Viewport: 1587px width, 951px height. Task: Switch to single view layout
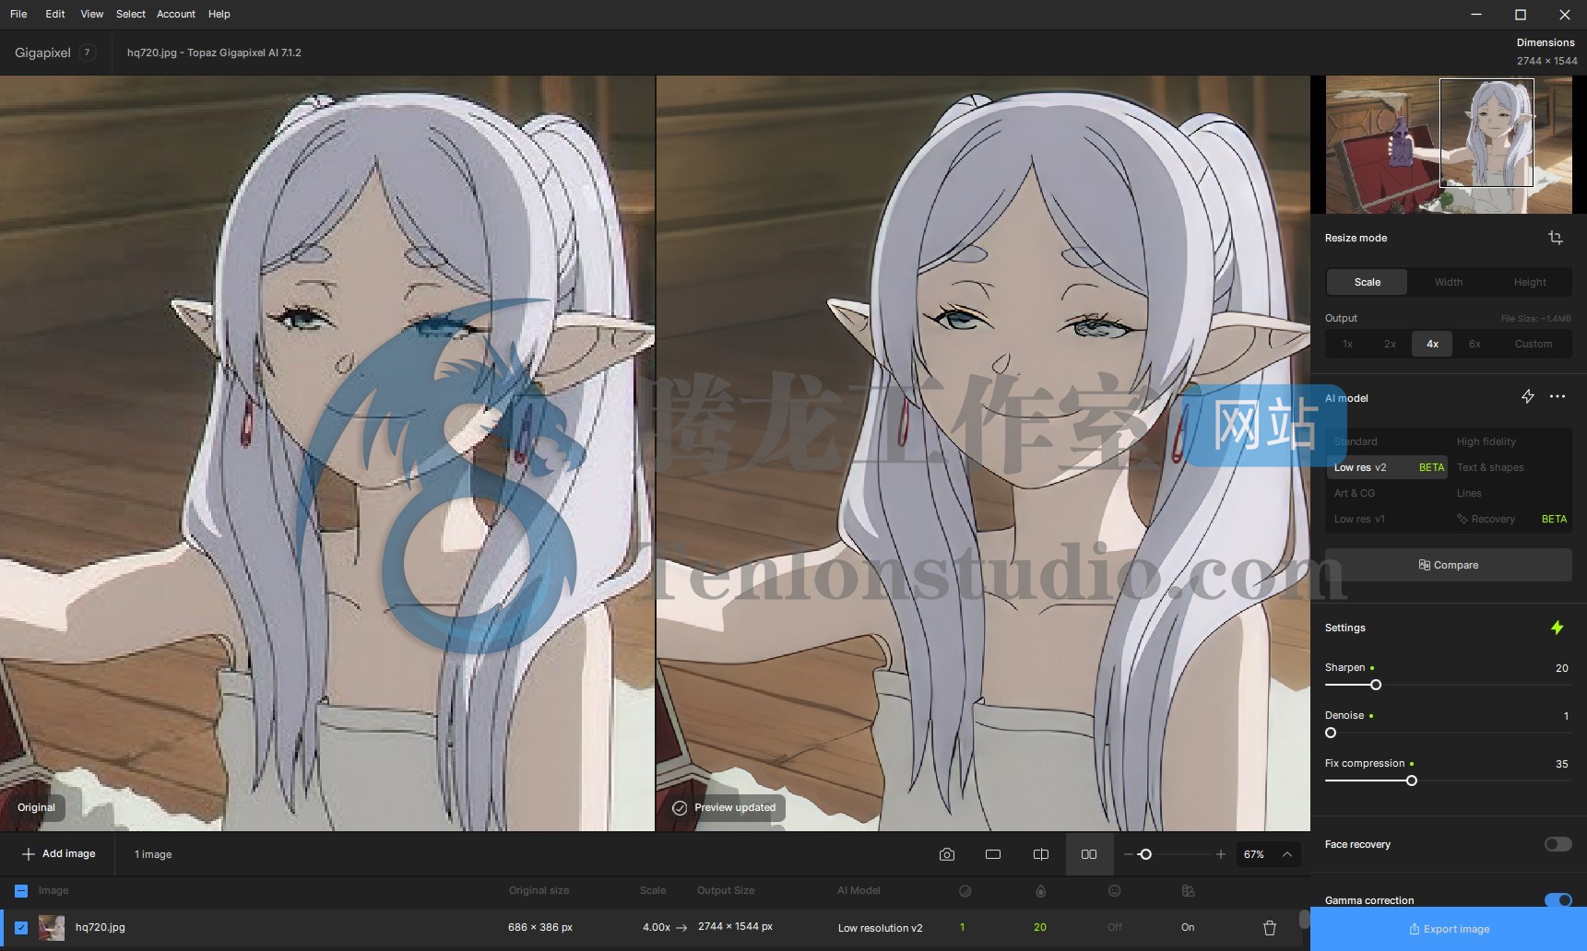(993, 854)
